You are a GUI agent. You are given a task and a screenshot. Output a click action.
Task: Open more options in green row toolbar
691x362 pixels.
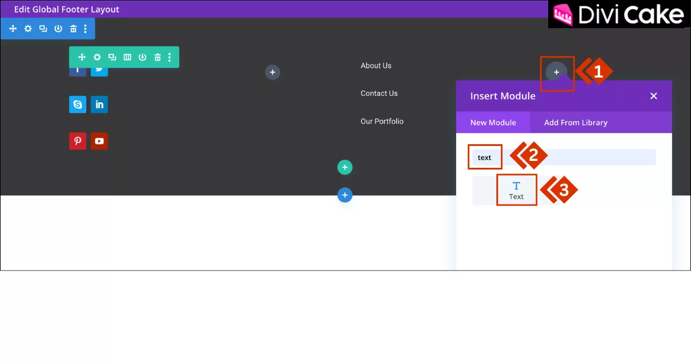[169, 57]
